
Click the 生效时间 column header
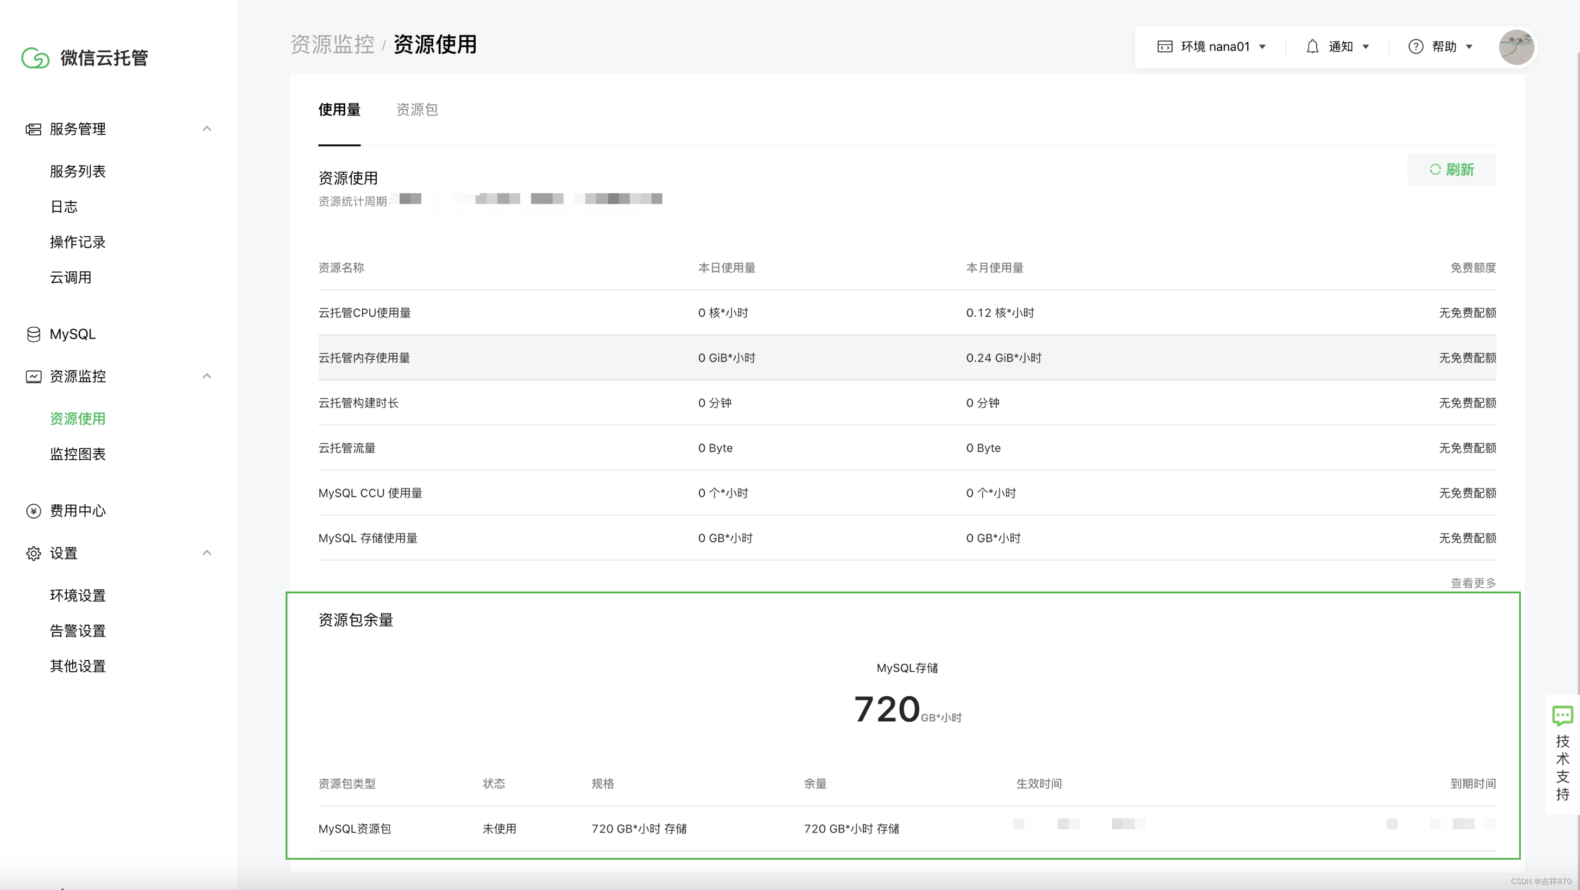[1039, 784]
